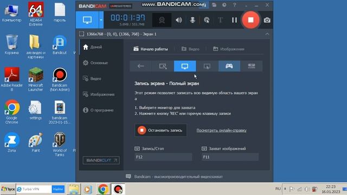Select rectangle area recording mode
The width and height of the screenshot is (347, 195).
click(163, 66)
